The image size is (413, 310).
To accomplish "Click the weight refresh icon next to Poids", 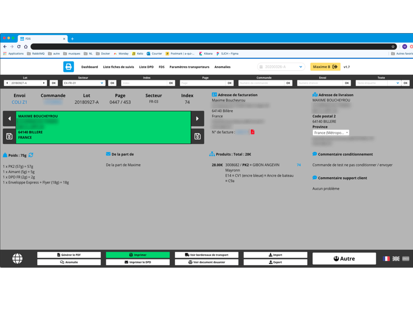I will (31, 155).
